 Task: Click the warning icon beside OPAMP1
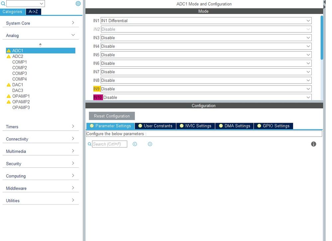tap(9, 96)
